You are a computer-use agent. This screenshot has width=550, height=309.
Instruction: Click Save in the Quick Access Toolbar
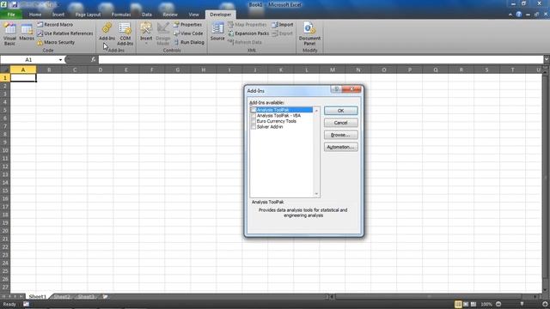point(15,4)
